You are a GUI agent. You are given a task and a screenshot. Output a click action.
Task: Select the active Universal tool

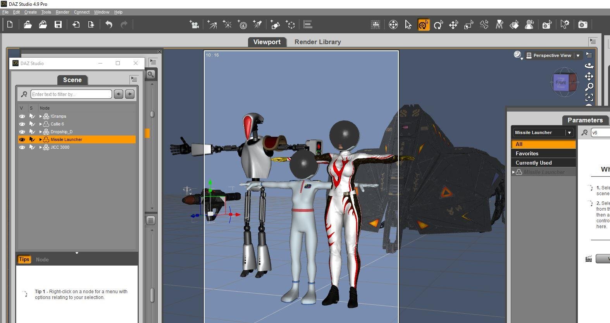pos(423,25)
